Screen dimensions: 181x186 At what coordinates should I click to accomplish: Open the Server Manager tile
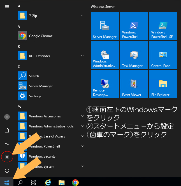105,26
